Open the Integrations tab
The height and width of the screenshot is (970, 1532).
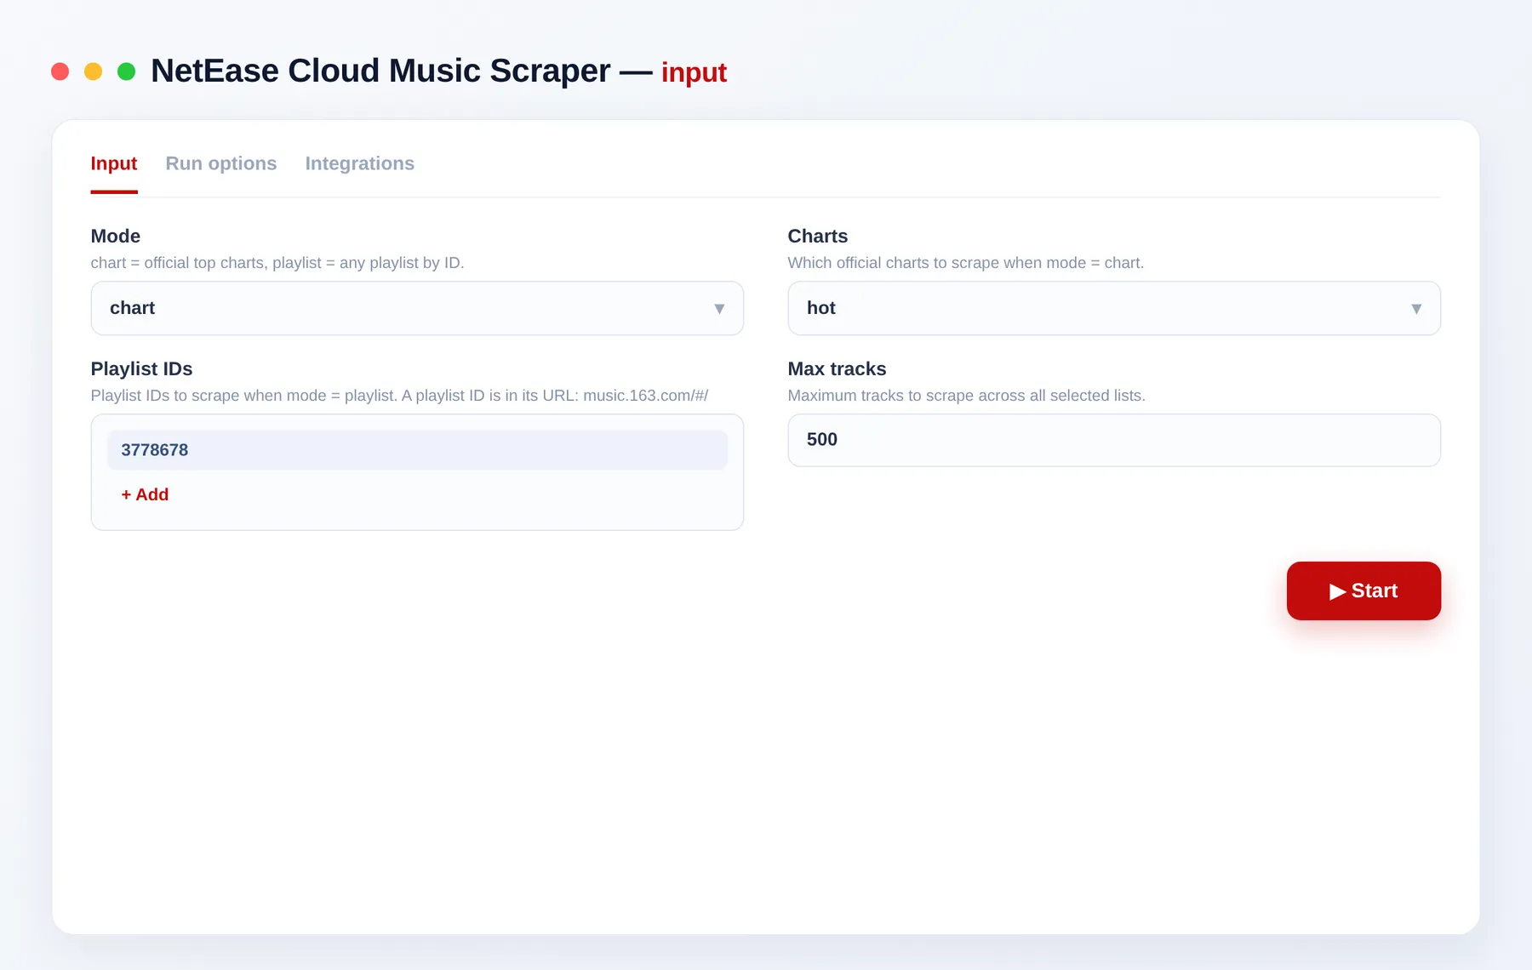[359, 163]
